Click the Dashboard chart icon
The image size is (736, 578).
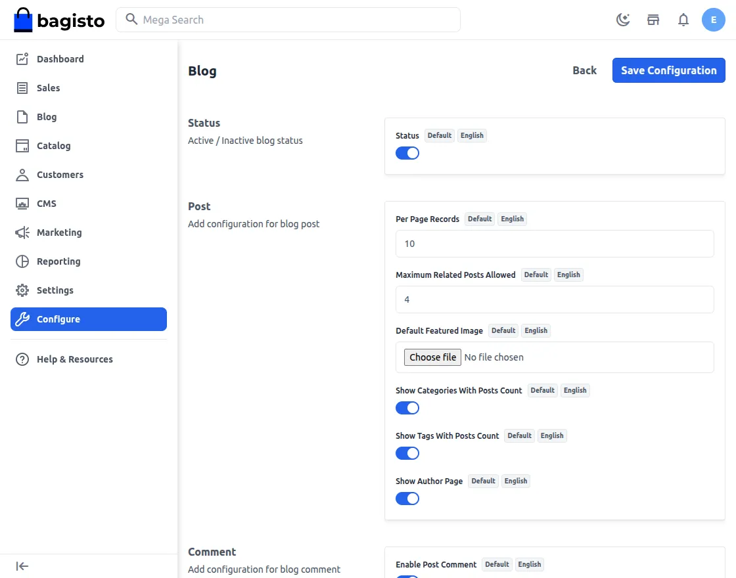click(22, 58)
